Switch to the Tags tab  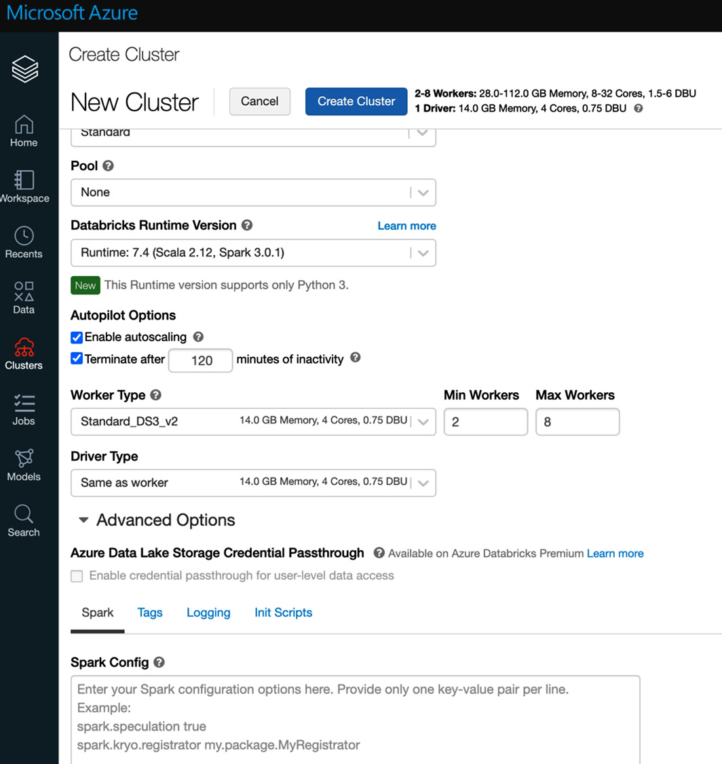pyautogui.click(x=150, y=613)
